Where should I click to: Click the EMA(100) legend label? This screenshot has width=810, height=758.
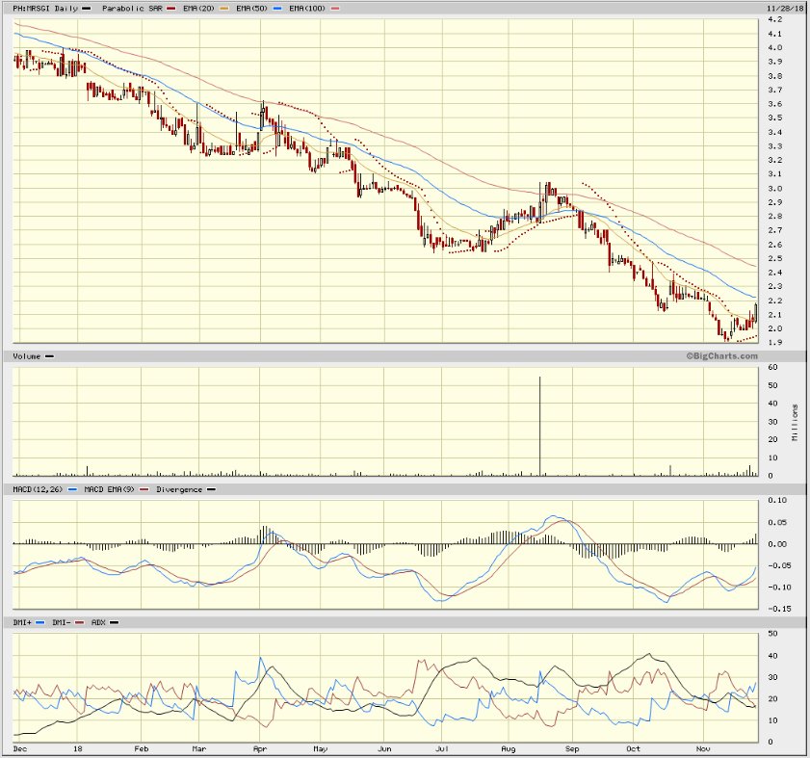pyautogui.click(x=307, y=9)
